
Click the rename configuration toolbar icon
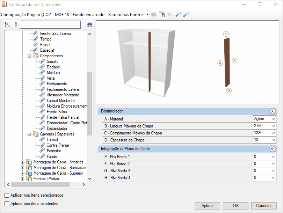tap(154, 15)
